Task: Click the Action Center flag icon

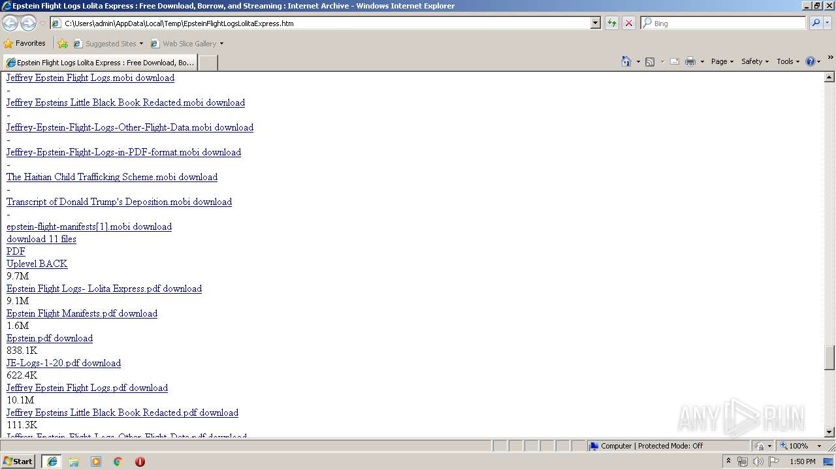Action: point(773,462)
